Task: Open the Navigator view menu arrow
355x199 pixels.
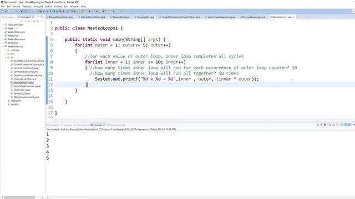Action: pos(42,21)
